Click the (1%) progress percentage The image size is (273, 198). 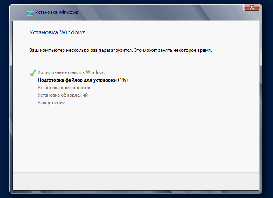pyautogui.click(x=123, y=80)
